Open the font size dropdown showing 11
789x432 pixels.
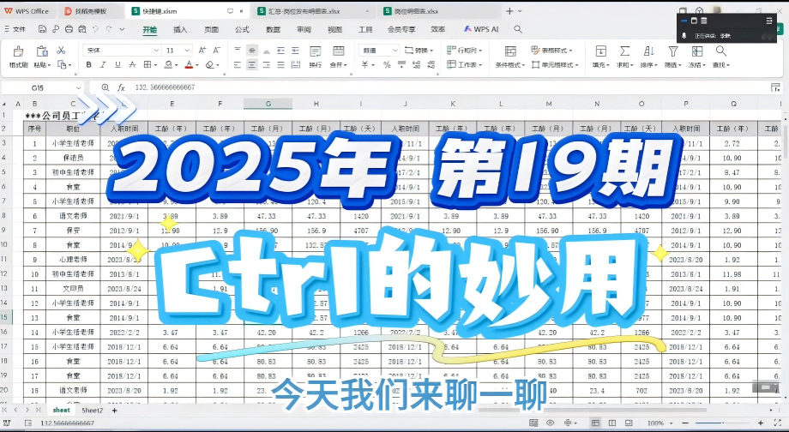coord(187,51)
